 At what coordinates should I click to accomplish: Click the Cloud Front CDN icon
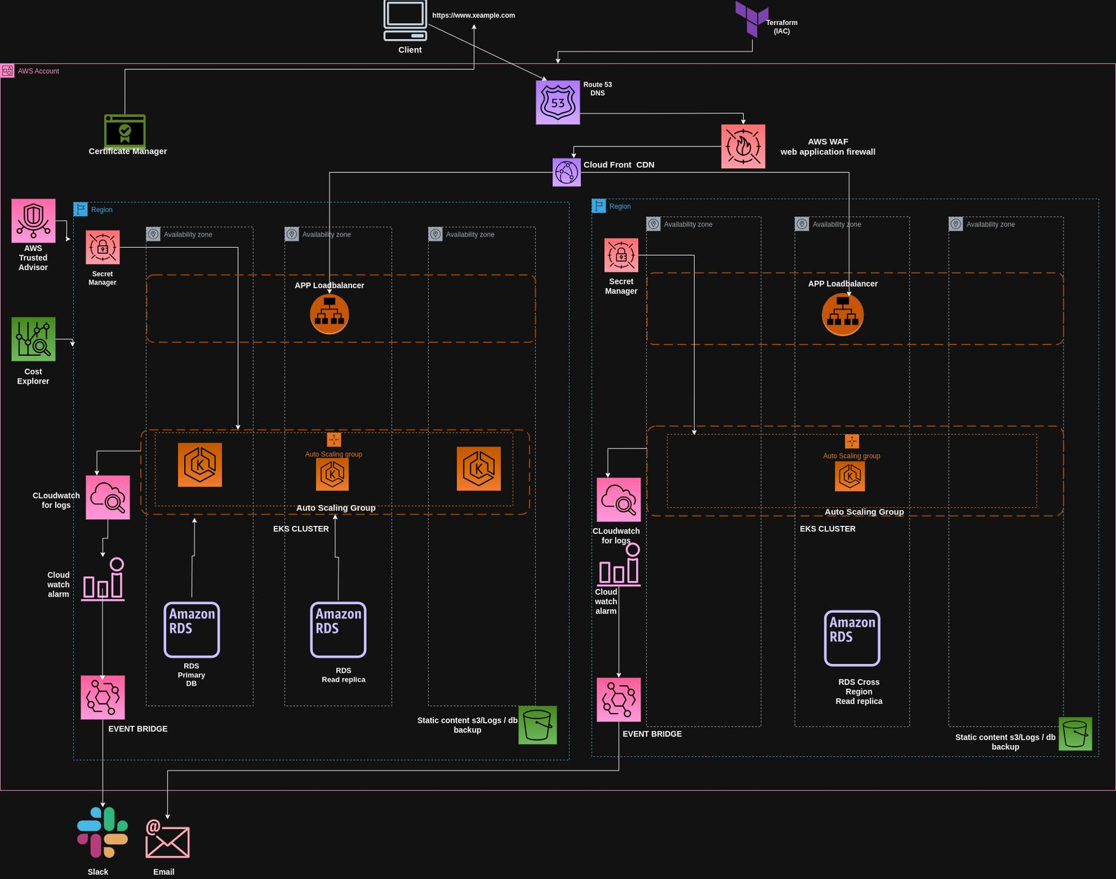566,172
